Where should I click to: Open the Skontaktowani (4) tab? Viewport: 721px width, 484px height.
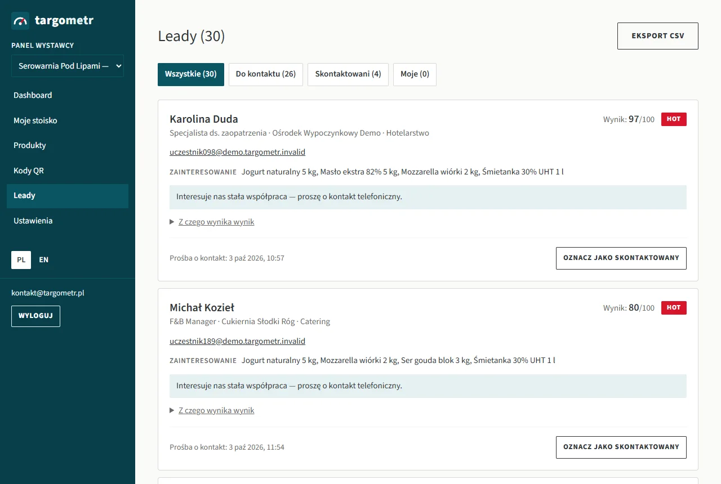tap(348, 74)
